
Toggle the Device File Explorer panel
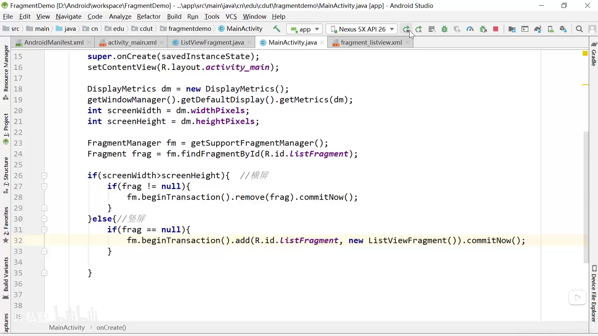point(594,294)
